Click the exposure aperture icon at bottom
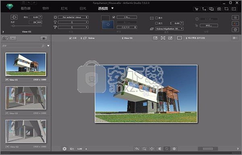Screen dimensions: 242x155 [65, 149]
